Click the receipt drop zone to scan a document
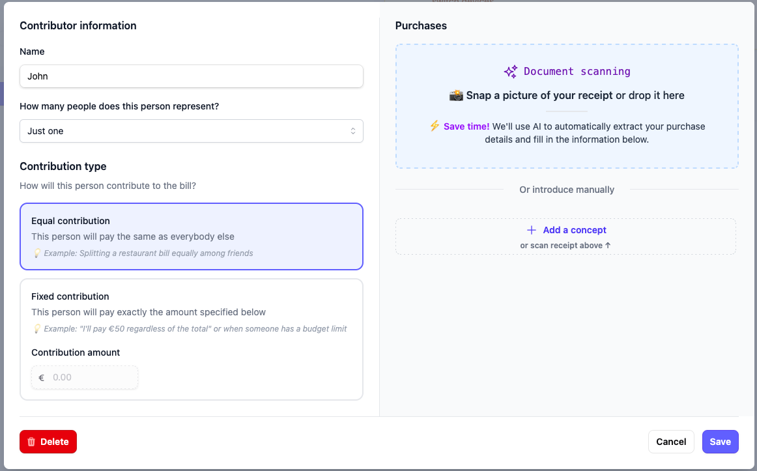 pos(566,106)
